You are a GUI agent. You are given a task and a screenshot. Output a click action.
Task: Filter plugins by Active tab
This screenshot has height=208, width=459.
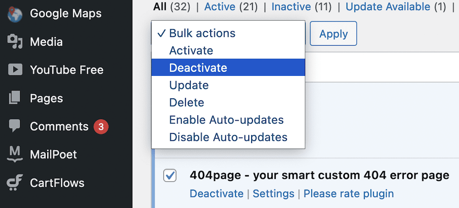click(220, 6)
